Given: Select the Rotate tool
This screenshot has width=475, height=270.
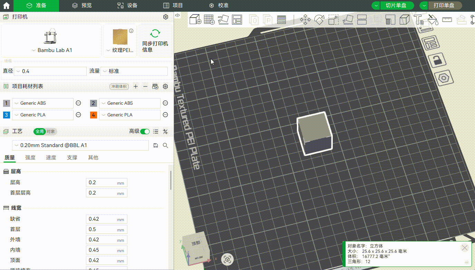Looking at the screenshot, I should click(x=319, y=20).
